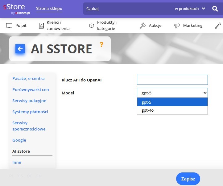Follow the Strona sklepu link
Viewport: 223px width, 186px height.
coord(49,9)
